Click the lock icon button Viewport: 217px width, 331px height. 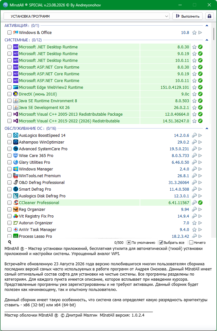coord(209,16)
